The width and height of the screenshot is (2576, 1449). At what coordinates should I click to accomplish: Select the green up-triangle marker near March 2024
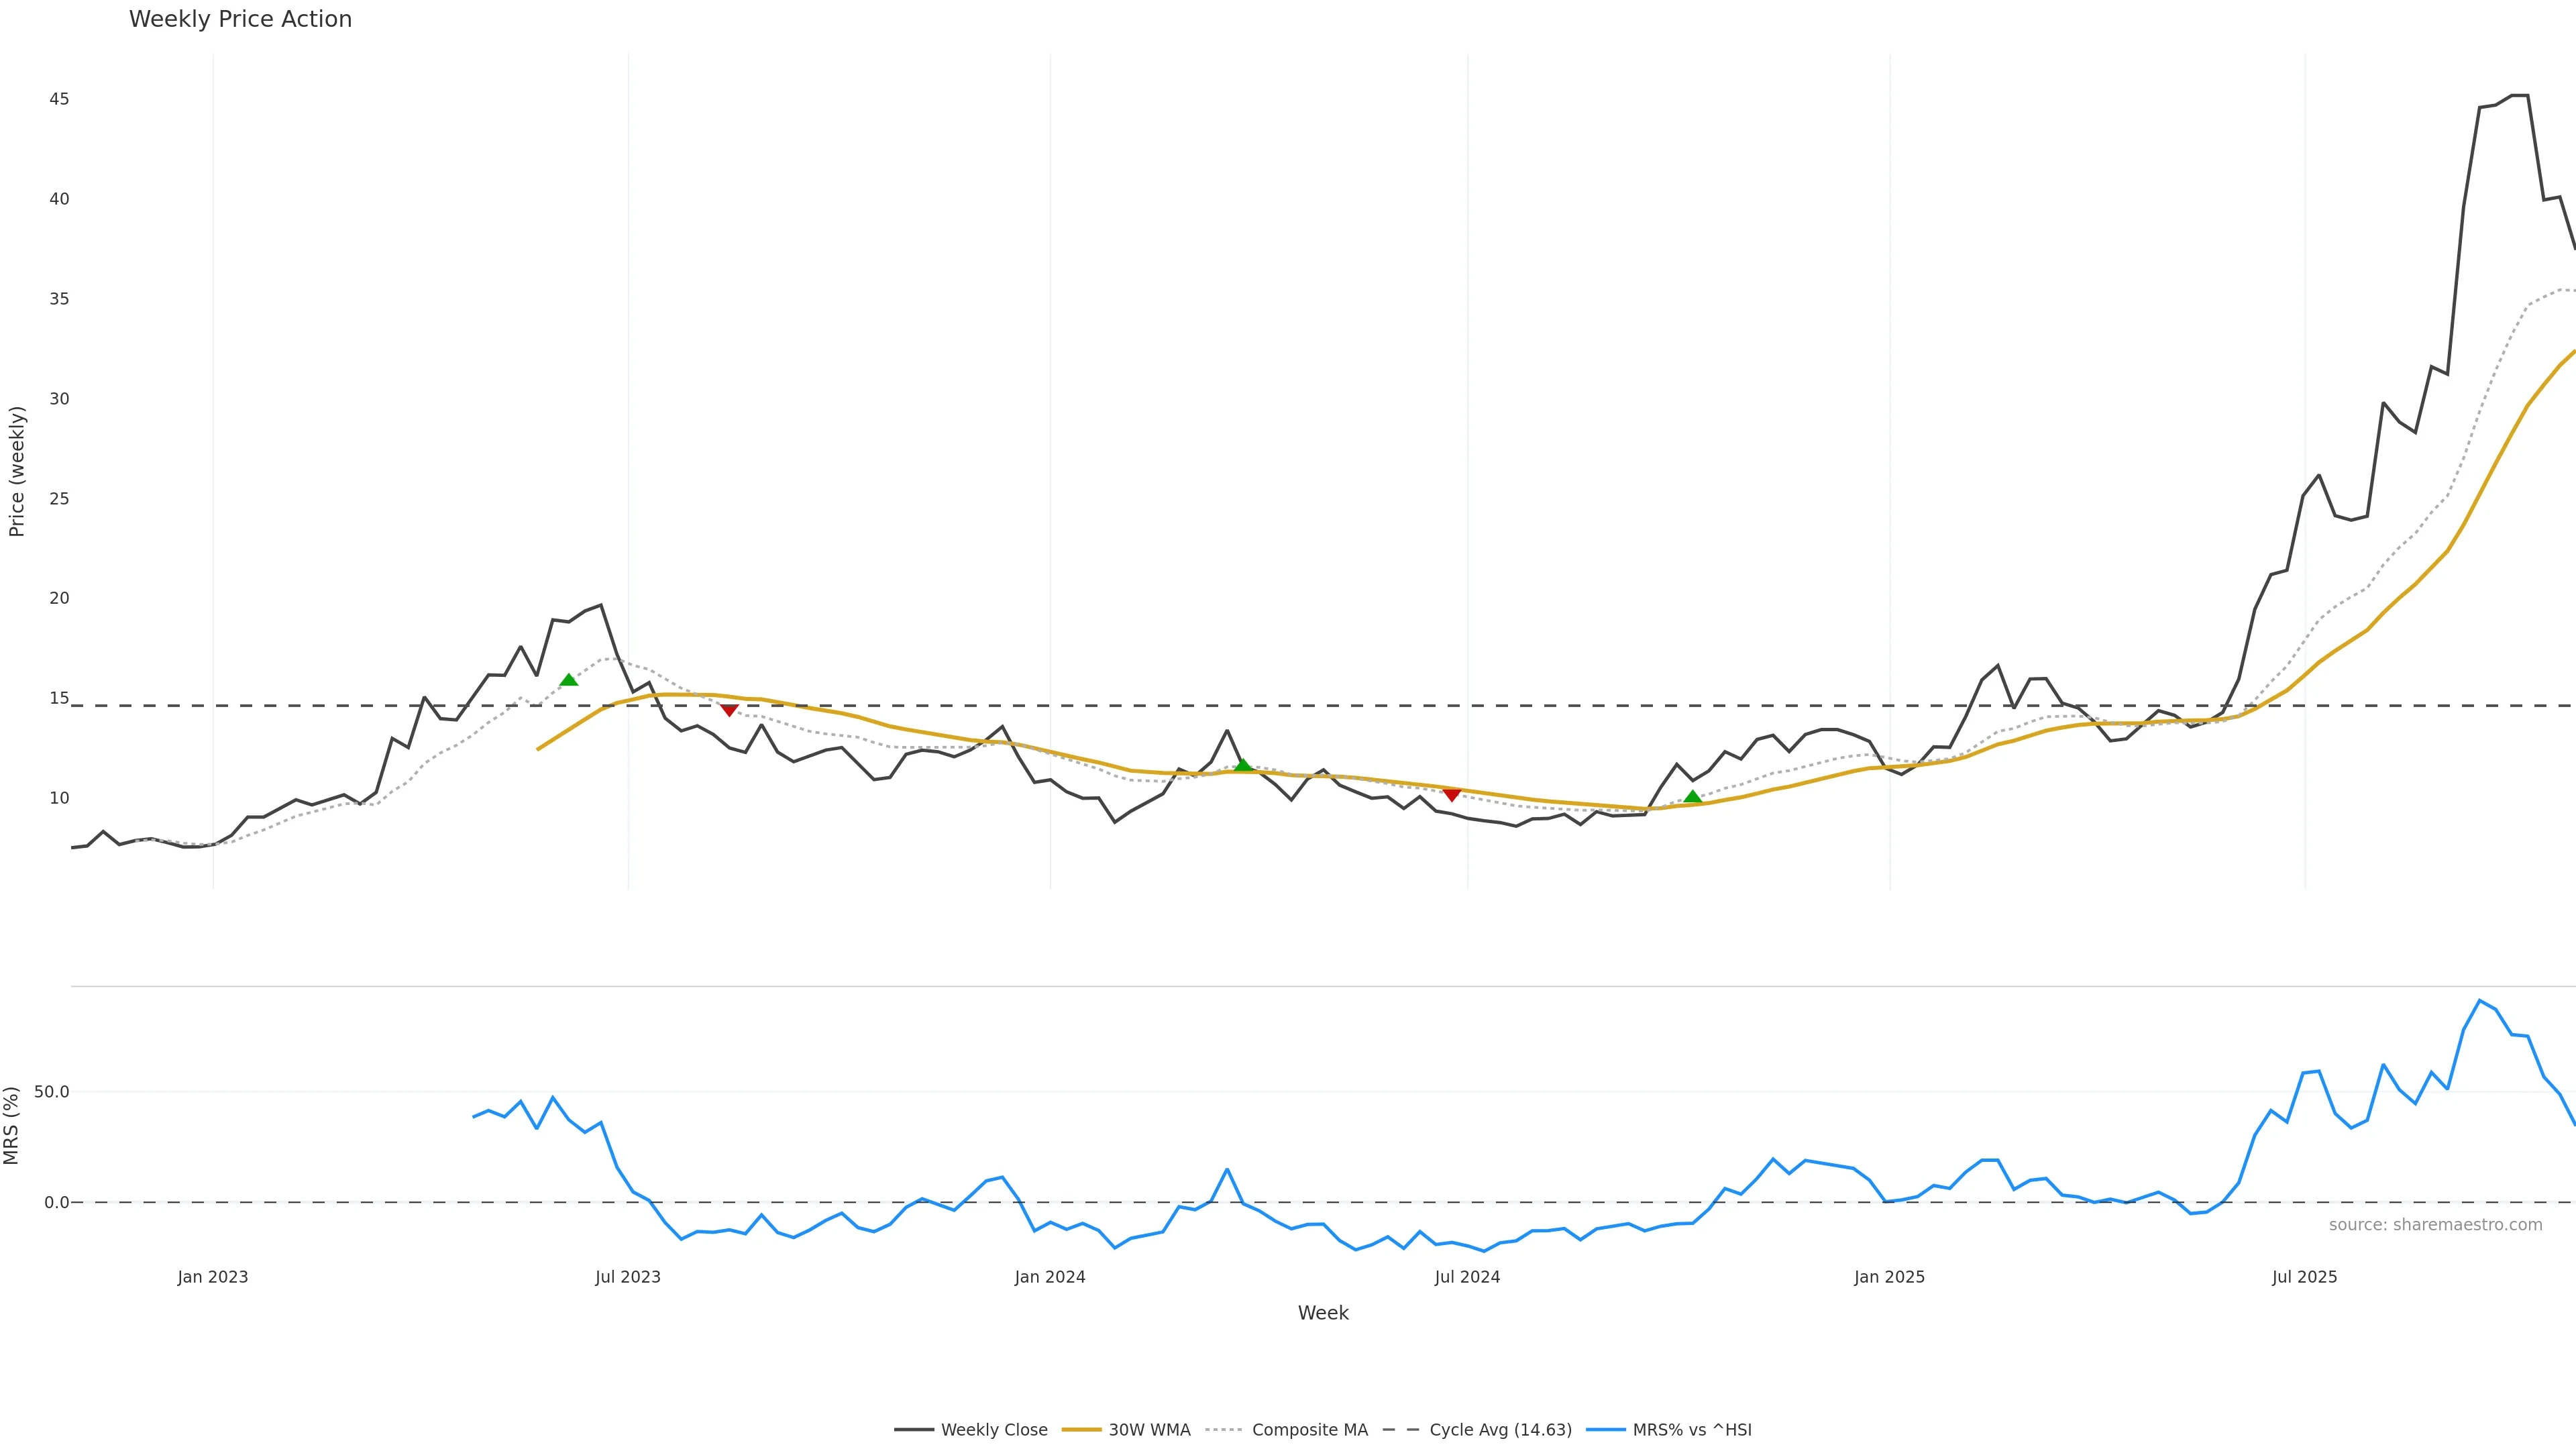tap(1243, 765)
